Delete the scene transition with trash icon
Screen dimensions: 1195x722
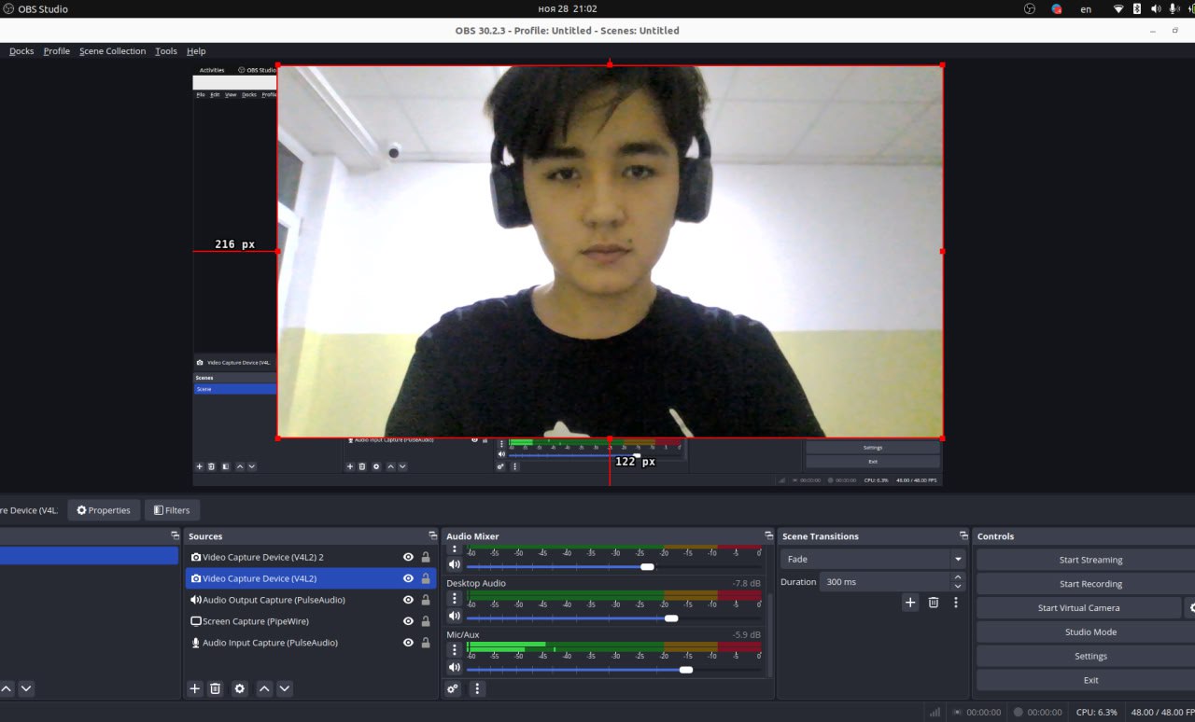[x=933, y=603]
